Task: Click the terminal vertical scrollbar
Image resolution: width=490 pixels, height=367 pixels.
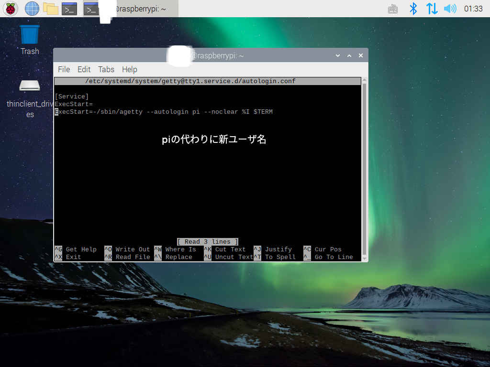Action: tap(364, 170)
